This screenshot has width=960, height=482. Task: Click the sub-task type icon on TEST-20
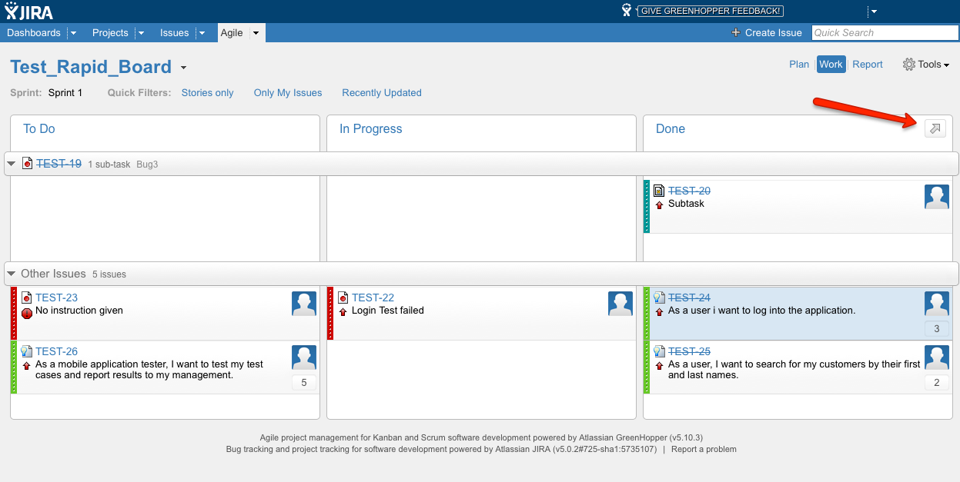pyautogui.click(x=659, y=191)
